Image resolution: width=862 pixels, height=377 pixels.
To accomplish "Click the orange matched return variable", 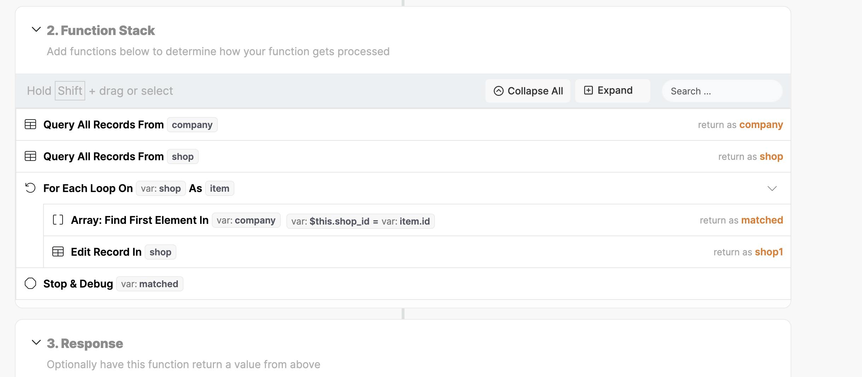I will [x=762, y=220].
